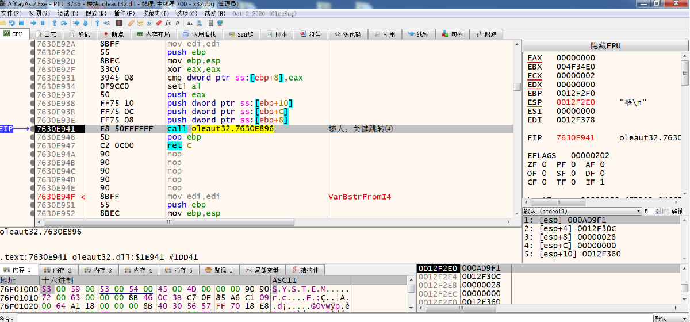Click the Scylla plugin toolbar icon
The height and width of the screenshot is (322, 690).
[x=119, y=23]
